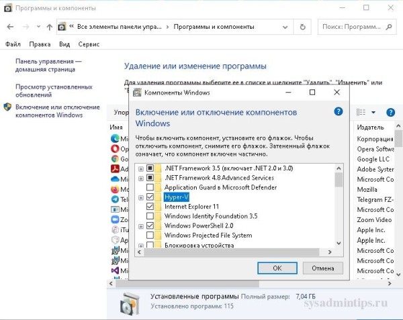Click publisher Google LLC entry
Image resolution: width=403 pixels, height=320 pixels.
coord(373,159)
